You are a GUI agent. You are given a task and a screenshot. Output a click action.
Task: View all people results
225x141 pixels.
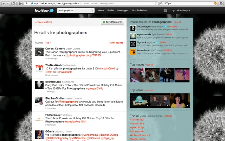pyautogui.click(x=177, y=22)
